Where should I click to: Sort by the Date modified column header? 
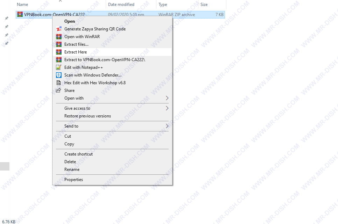click(121, 5)
